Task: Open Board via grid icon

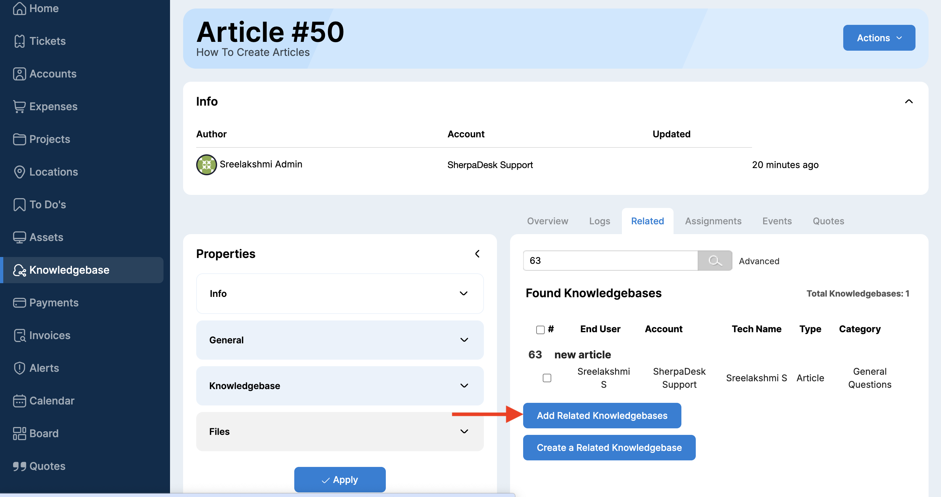Action: 19,433
